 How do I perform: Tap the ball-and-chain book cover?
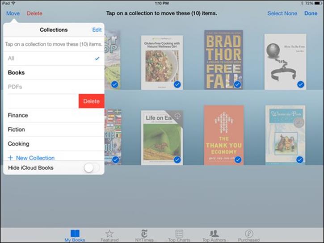[286, 62]
